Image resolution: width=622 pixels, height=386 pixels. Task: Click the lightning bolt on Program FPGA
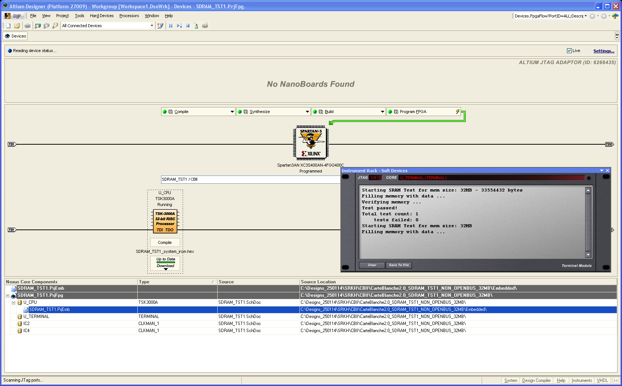click(458, 112)
